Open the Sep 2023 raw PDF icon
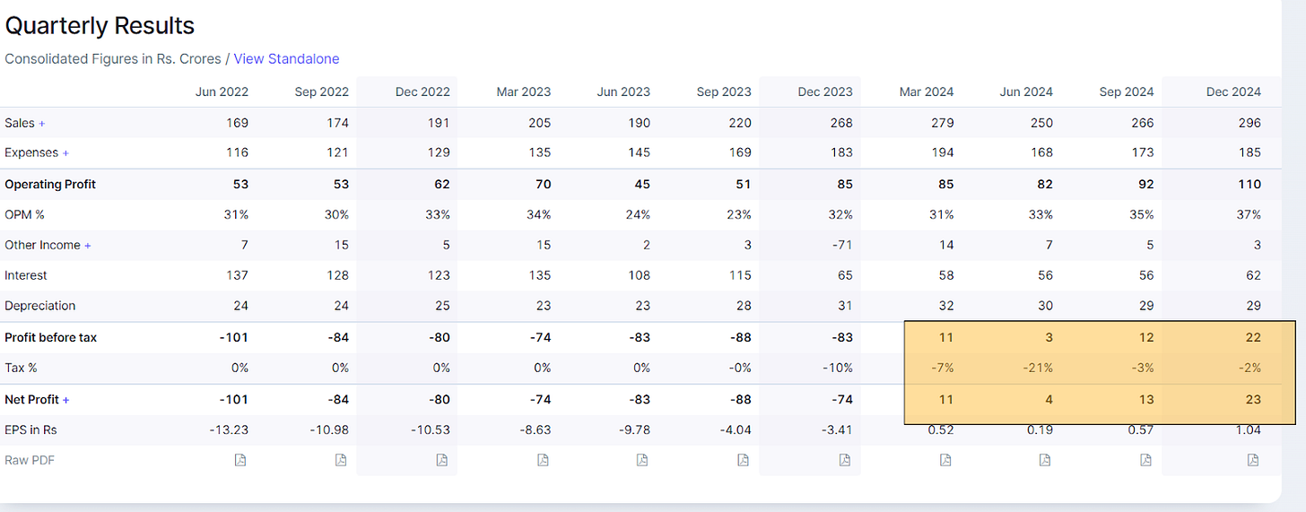 (744, 460)
